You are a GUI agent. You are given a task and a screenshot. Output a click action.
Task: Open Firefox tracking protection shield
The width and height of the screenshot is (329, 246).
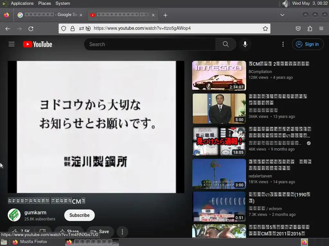click(x=64, y=29)
